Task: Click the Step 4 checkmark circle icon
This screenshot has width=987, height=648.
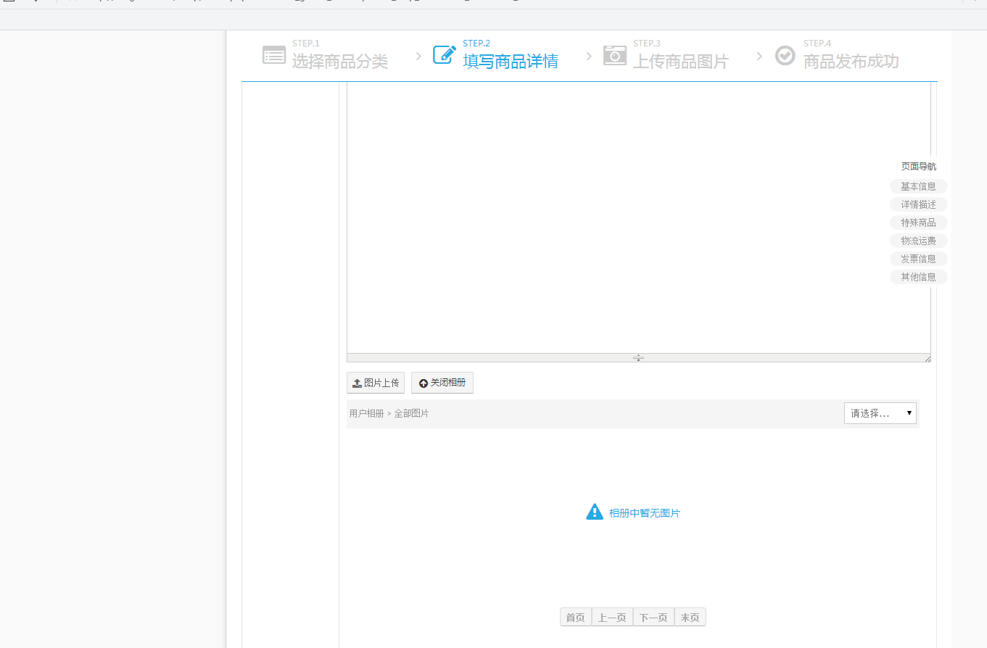Action: (785, 55)
